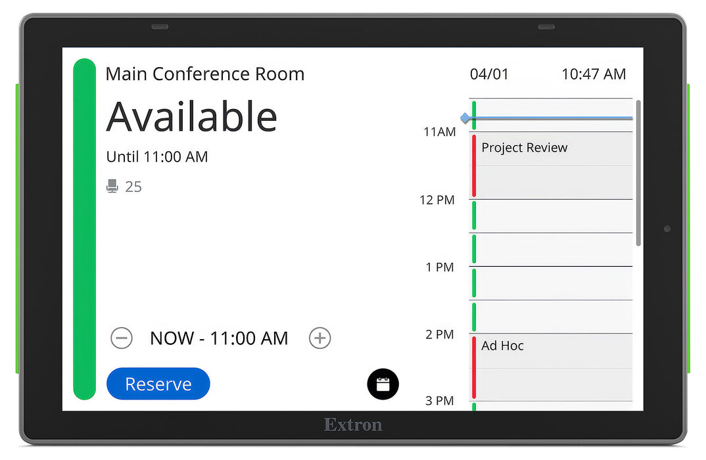Image resolution: width=706 pixels, height=460 pixels.
Task: Decrease reservation time with minus icon
Action: pos(122,338)
